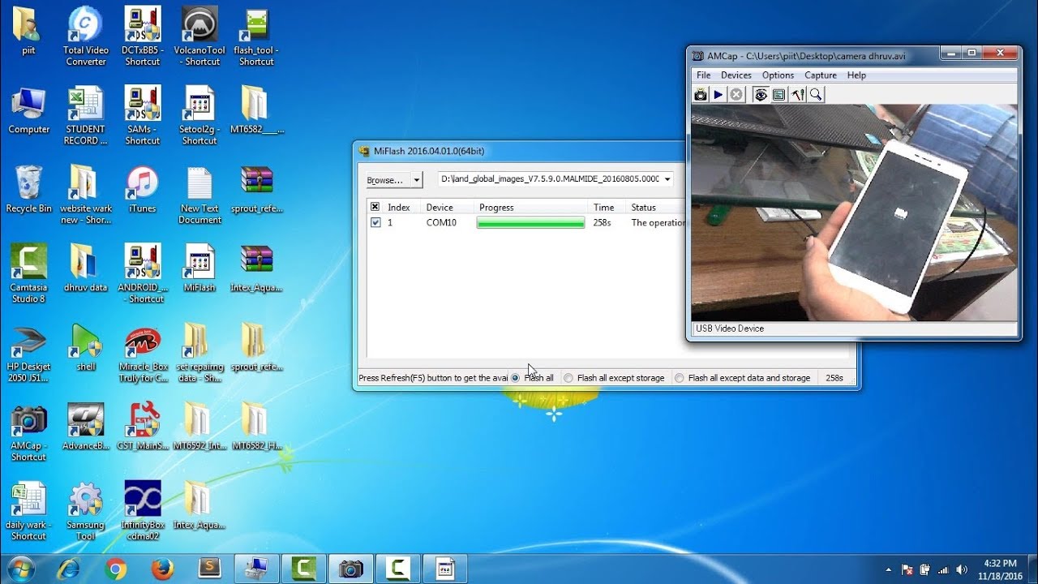Open daily wark Excel shortcut

click(x=28, y=510)
